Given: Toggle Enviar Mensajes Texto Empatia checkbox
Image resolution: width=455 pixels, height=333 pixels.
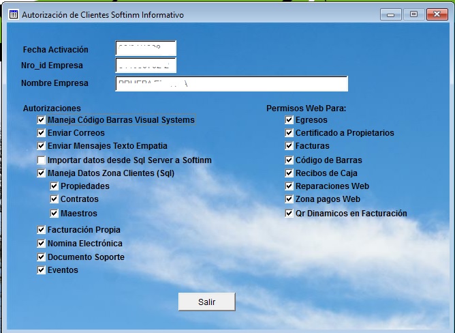Looking at the screenshot, I should [x=41, y=145].
